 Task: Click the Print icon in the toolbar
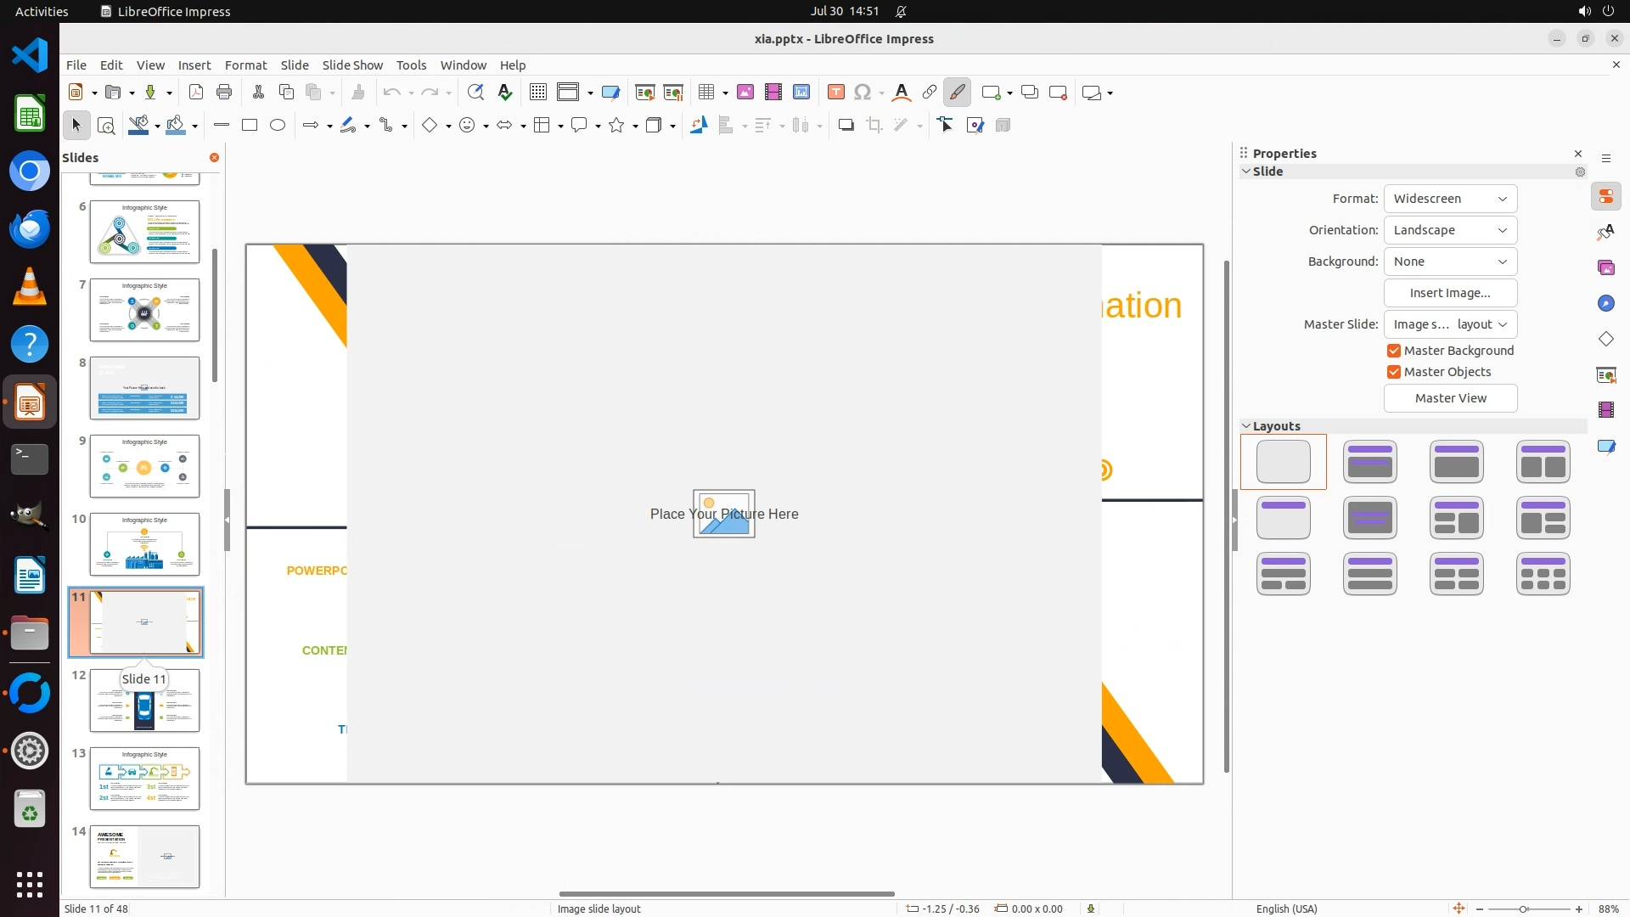[x=224, y=93]
